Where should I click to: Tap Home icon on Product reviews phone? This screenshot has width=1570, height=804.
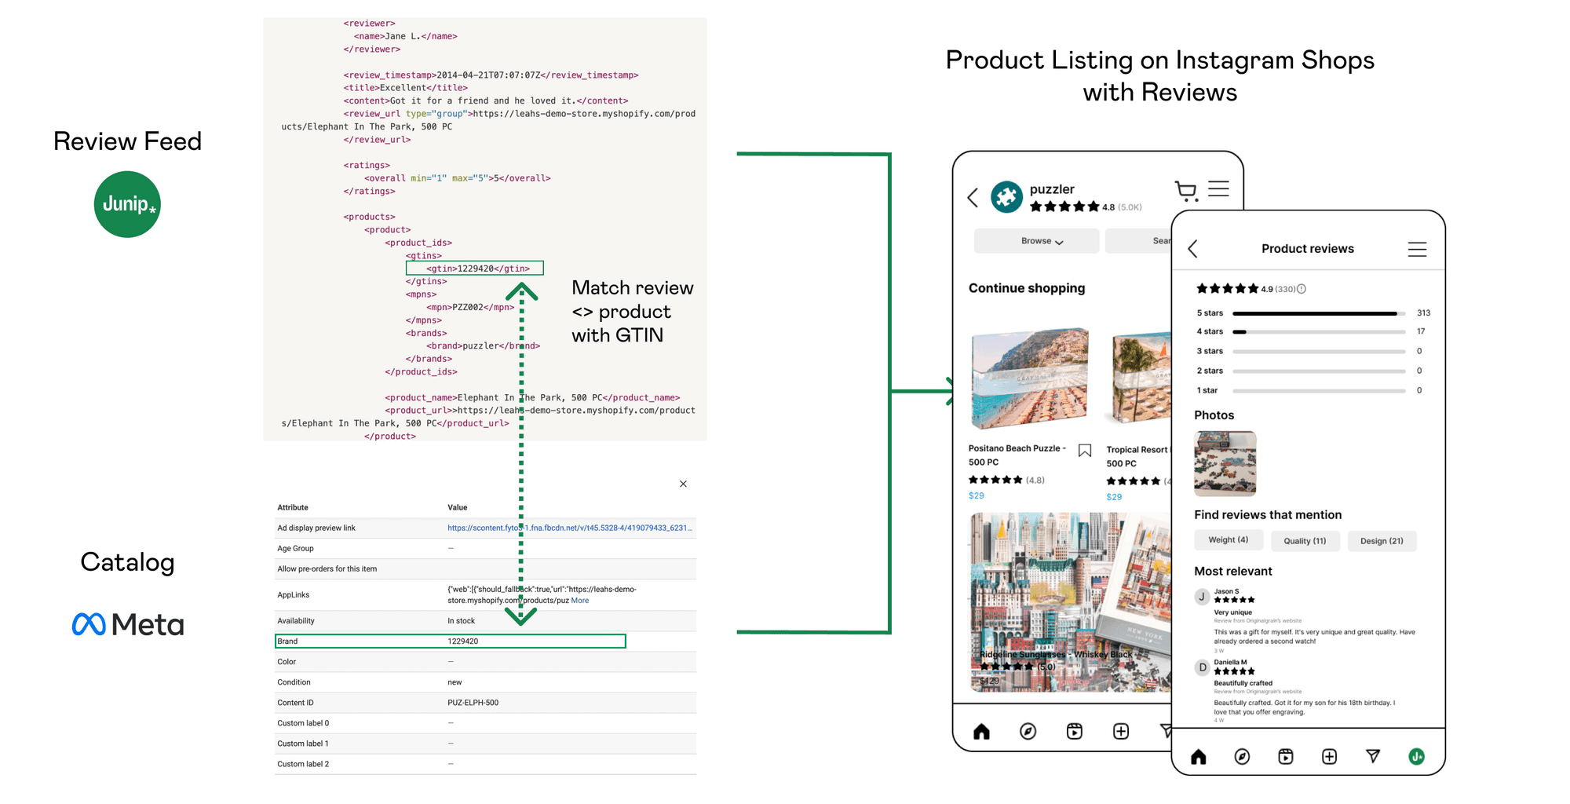1198,757
